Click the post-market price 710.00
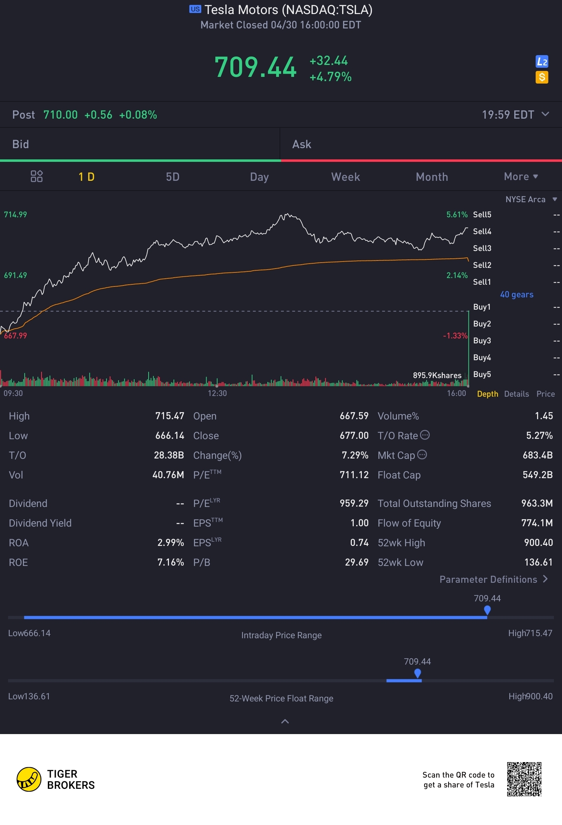 [60, 115]
